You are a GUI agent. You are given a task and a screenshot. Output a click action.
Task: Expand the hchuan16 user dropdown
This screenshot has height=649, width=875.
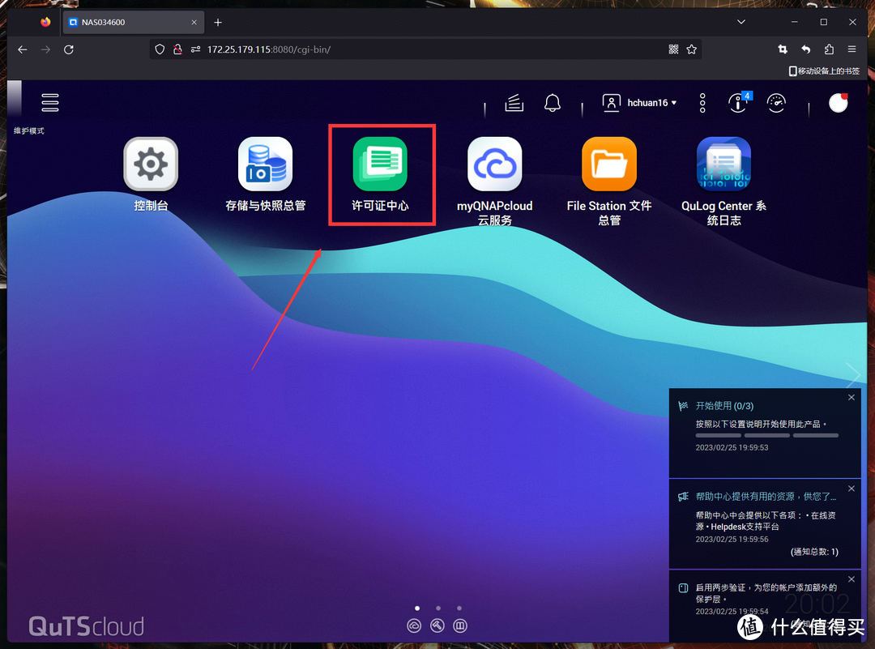pos(639,103)
